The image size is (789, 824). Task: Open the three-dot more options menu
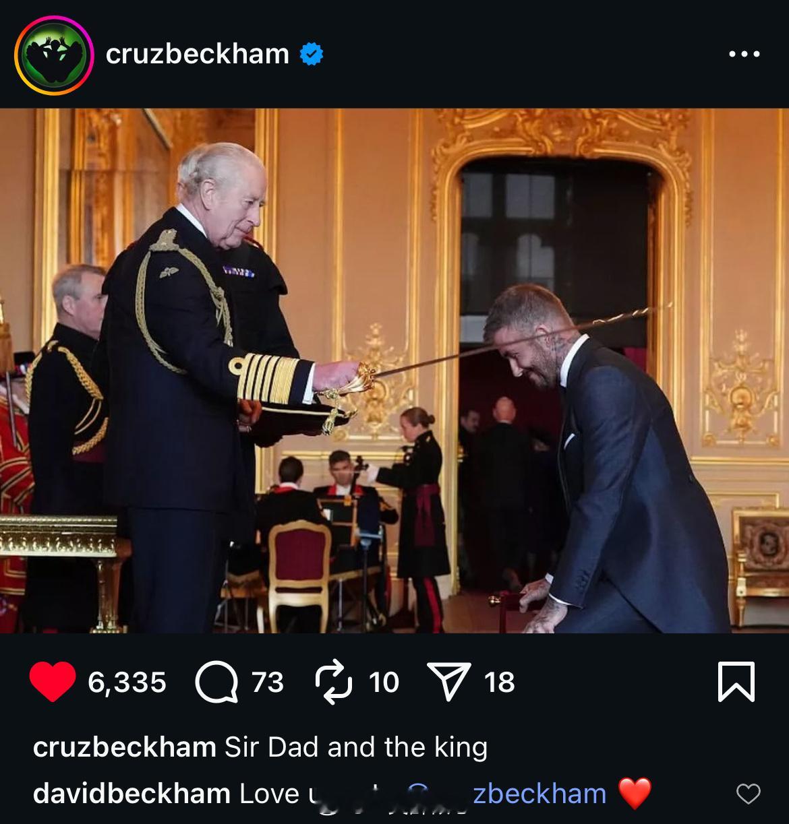[x=744, y=54]
